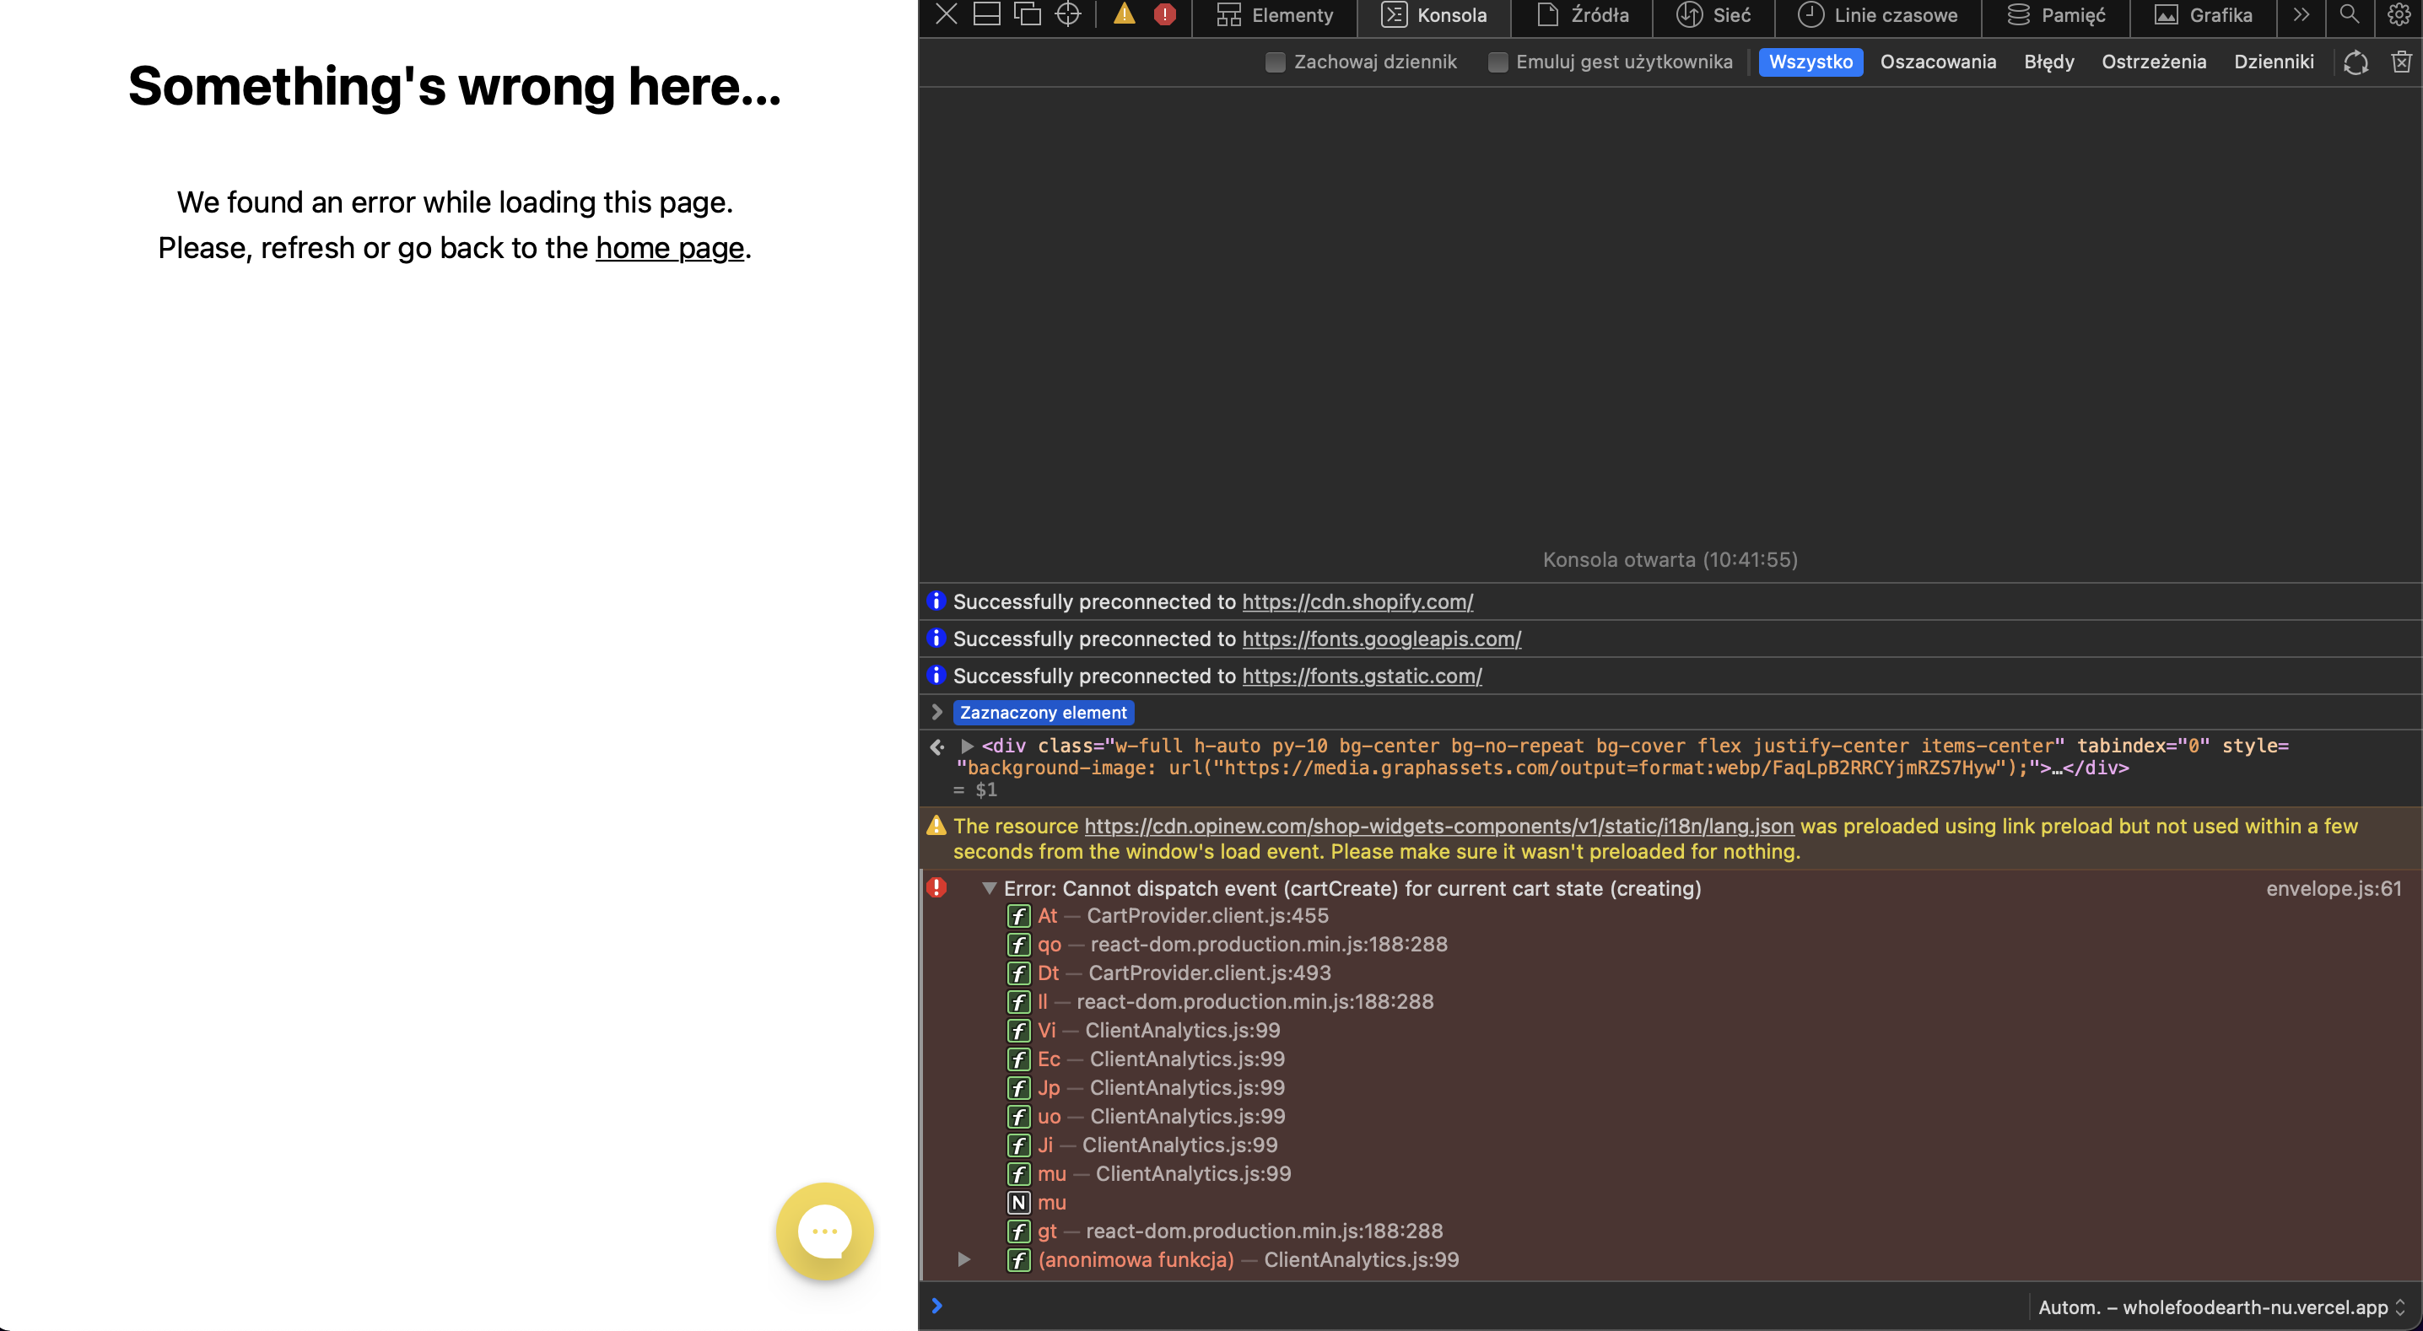Collapse the cartCreate error stack trace
Viewport: 2423px width, 1331px height.
(x=989, y=888)
